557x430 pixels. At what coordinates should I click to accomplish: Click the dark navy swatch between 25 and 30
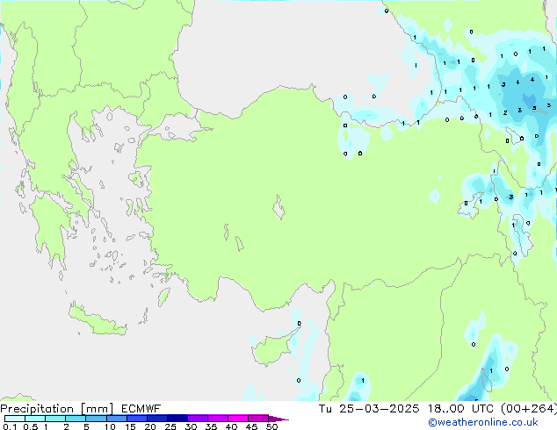point(177,419)
